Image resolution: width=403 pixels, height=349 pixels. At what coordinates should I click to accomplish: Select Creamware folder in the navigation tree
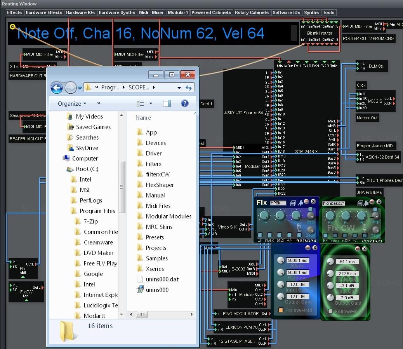click(x=98, y=243)
